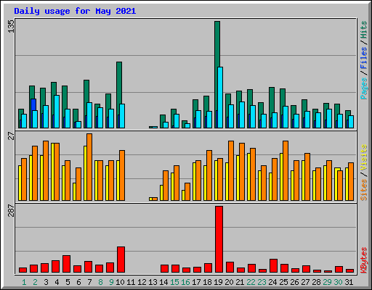Select the cyan pages bar for day 4
This screenshot has height=290, width=372.
57,112
